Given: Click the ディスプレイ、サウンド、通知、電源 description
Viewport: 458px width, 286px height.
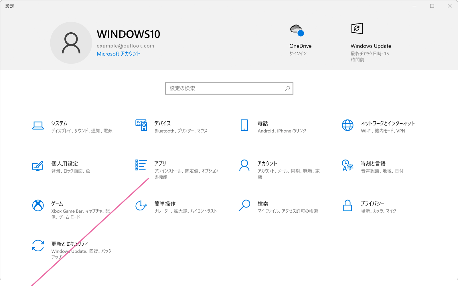Looking at the screenshot, I should [82, 131].
